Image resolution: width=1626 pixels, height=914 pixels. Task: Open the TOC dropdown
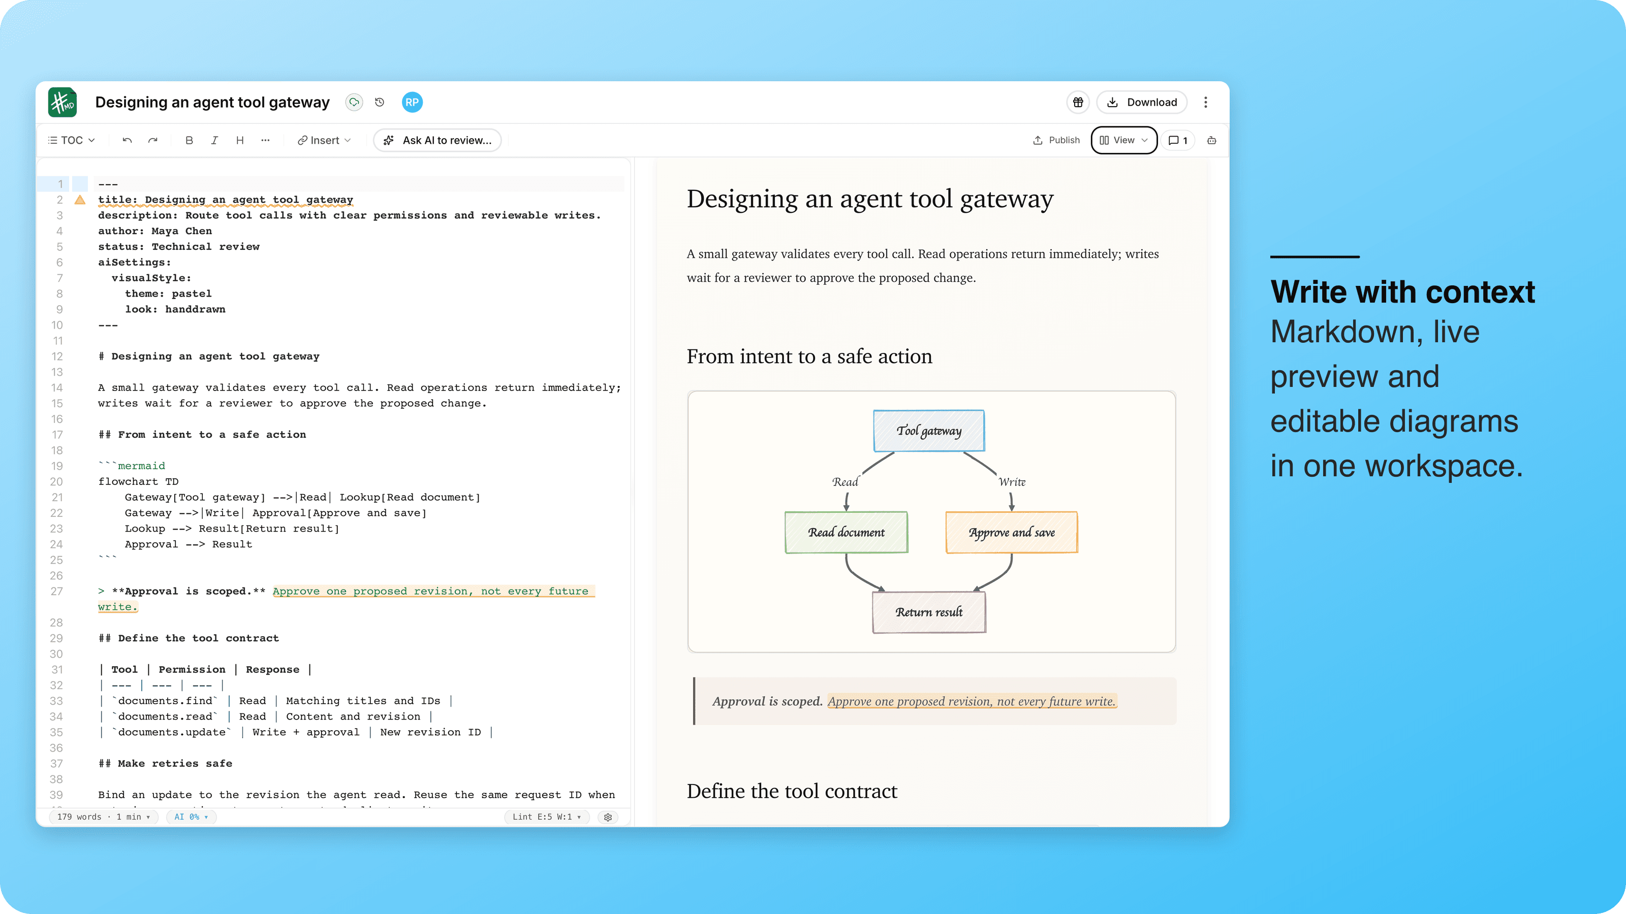[71, 140]
